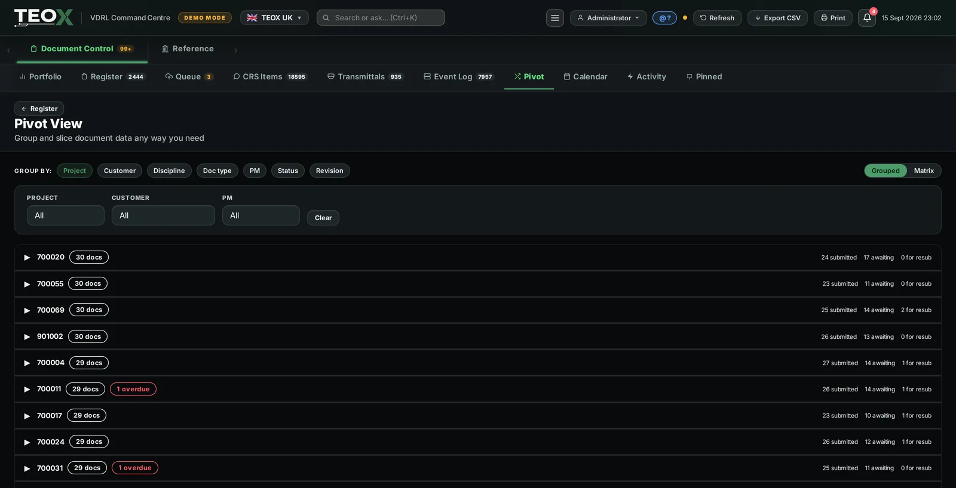Image resolution: width=956 pixels, height=488 pixels.
Task: Open notifications bell icon
Action: [x=867, y=18]
